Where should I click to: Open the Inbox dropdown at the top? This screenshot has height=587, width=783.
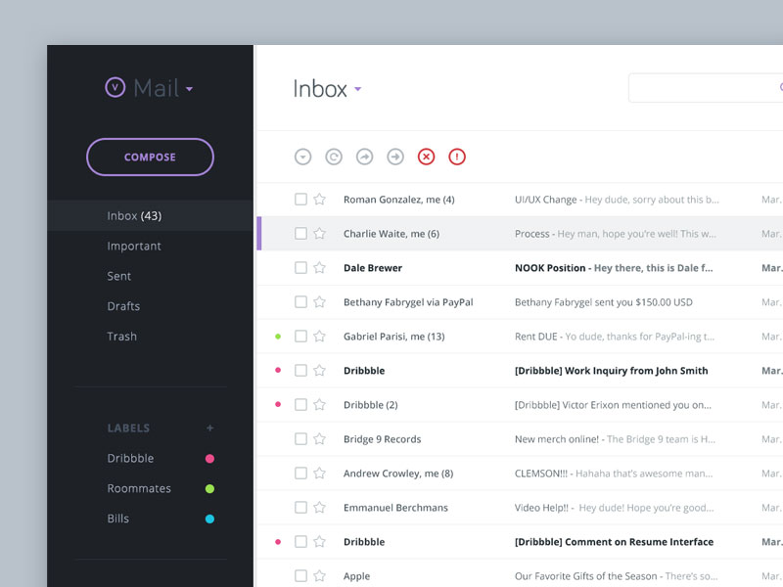pyautogui.click(x=357, y=89)
